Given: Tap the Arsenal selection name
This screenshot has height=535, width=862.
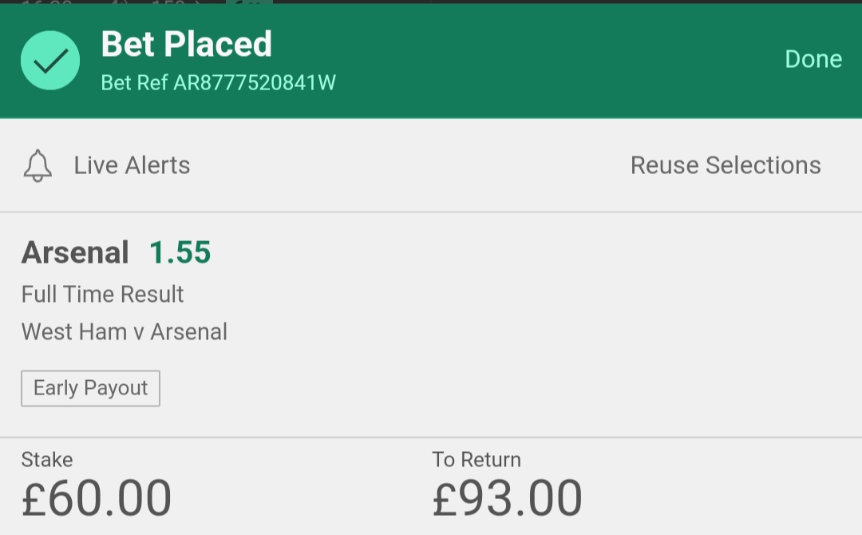Looking at the screenshot, I should click(75, 252).
